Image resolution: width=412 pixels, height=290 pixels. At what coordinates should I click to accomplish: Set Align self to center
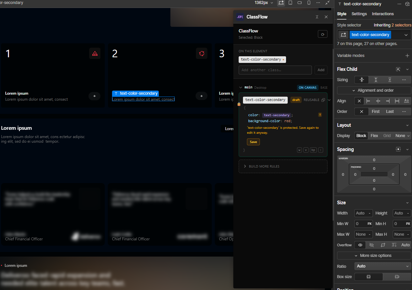tap(378, 101)
